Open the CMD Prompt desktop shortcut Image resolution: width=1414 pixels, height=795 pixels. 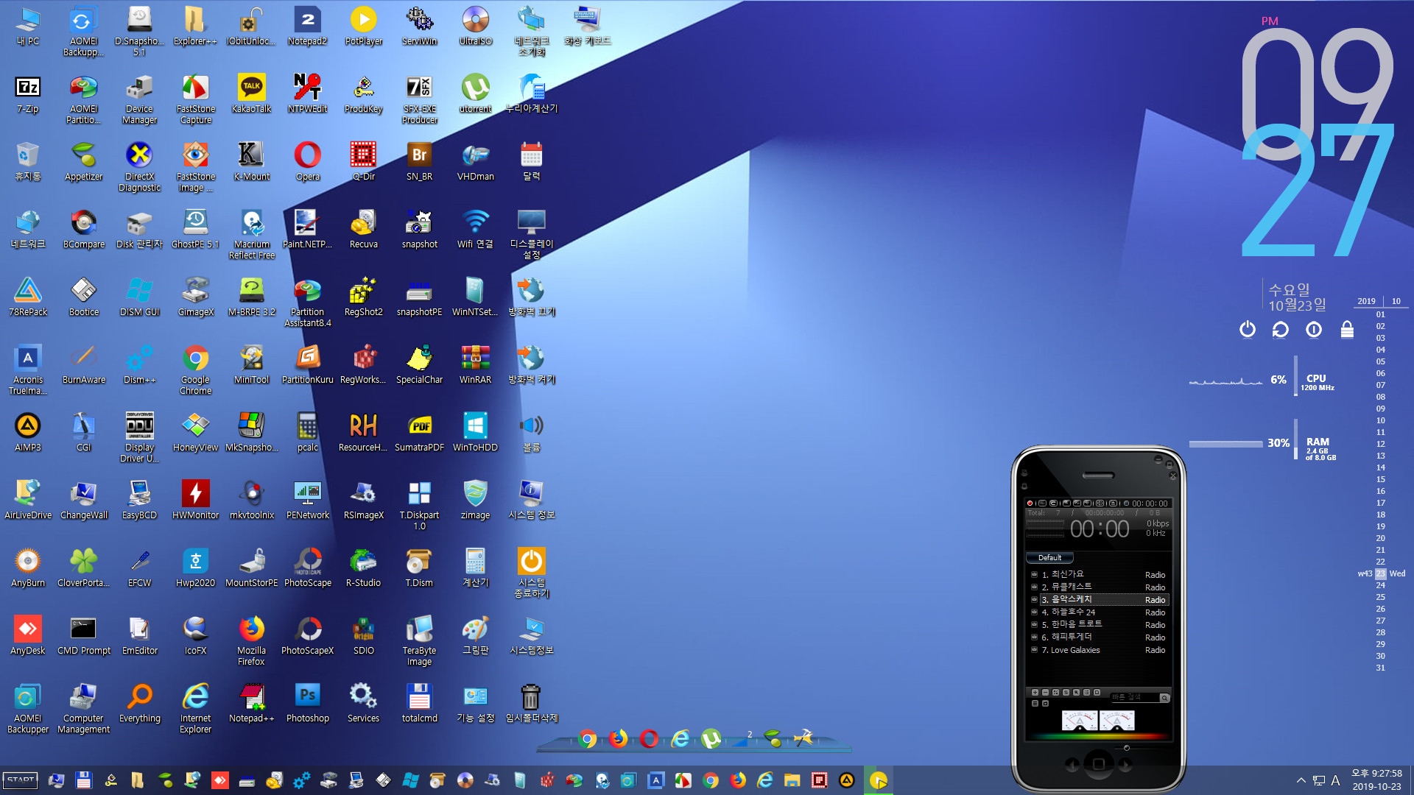83,636
